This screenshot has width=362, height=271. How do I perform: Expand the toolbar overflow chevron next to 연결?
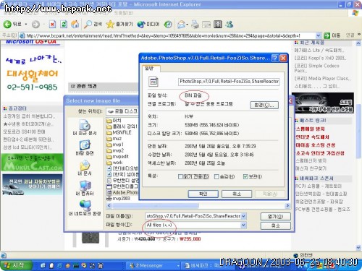click(x=359, y=35)
